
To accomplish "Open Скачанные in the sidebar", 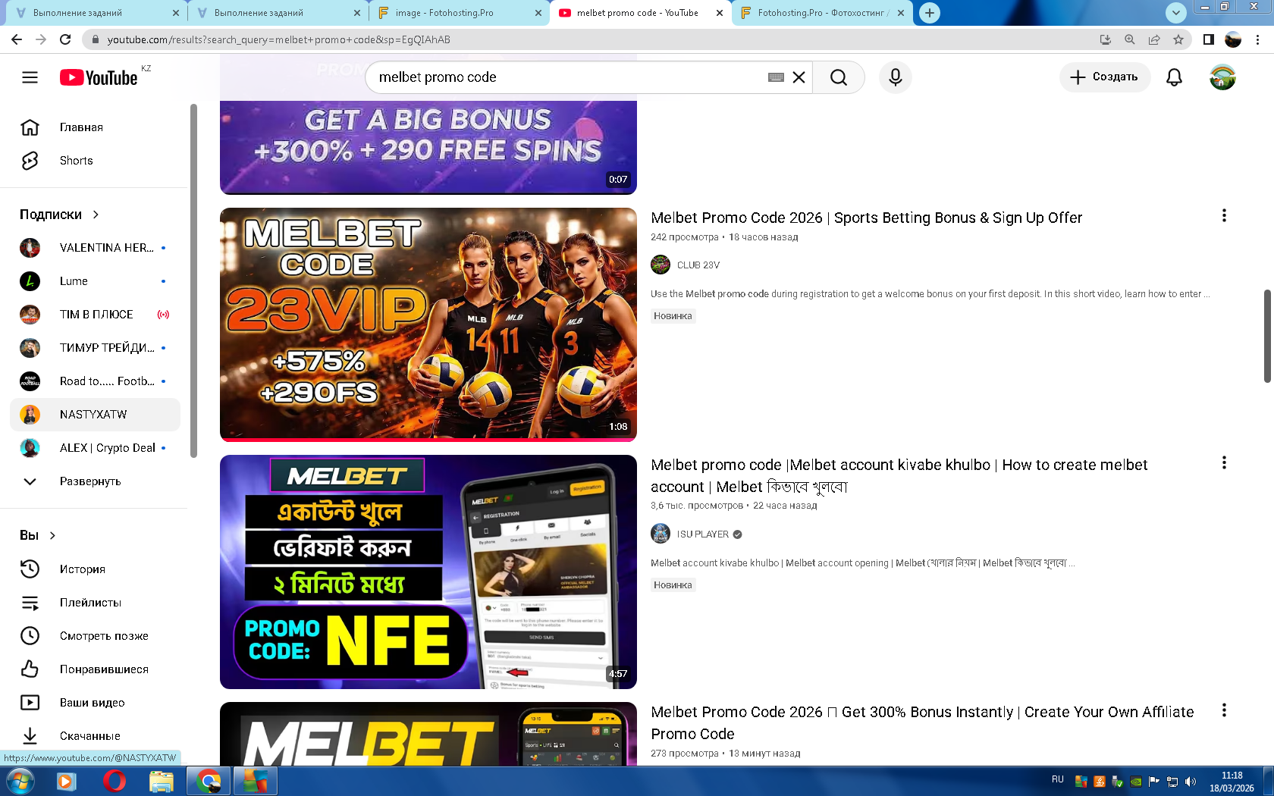I will tap(95, 736).
